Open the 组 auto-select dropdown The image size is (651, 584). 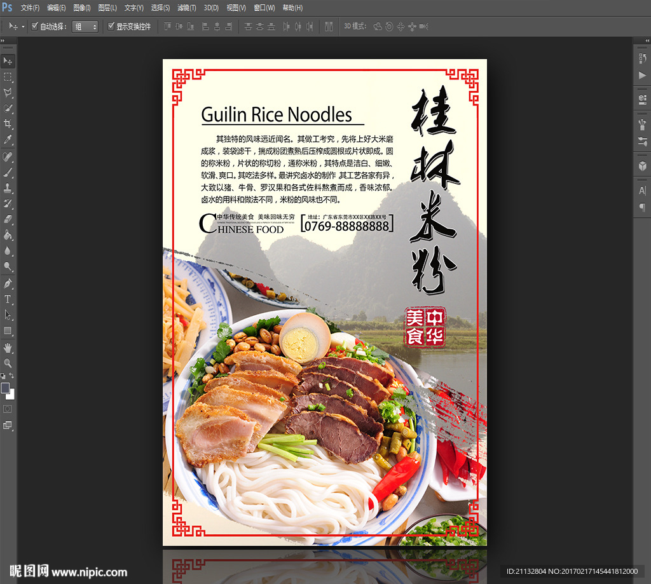tap(85, 27)
